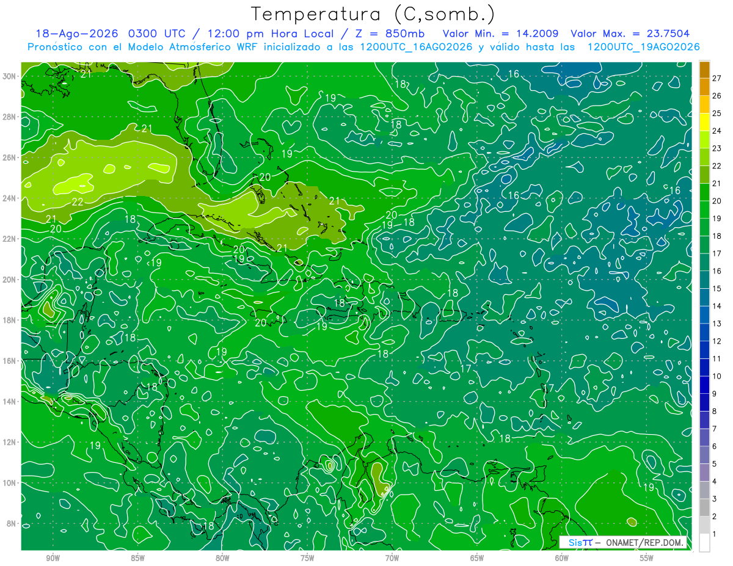Click the "18N" latitude axis label

tap(10, 320)
